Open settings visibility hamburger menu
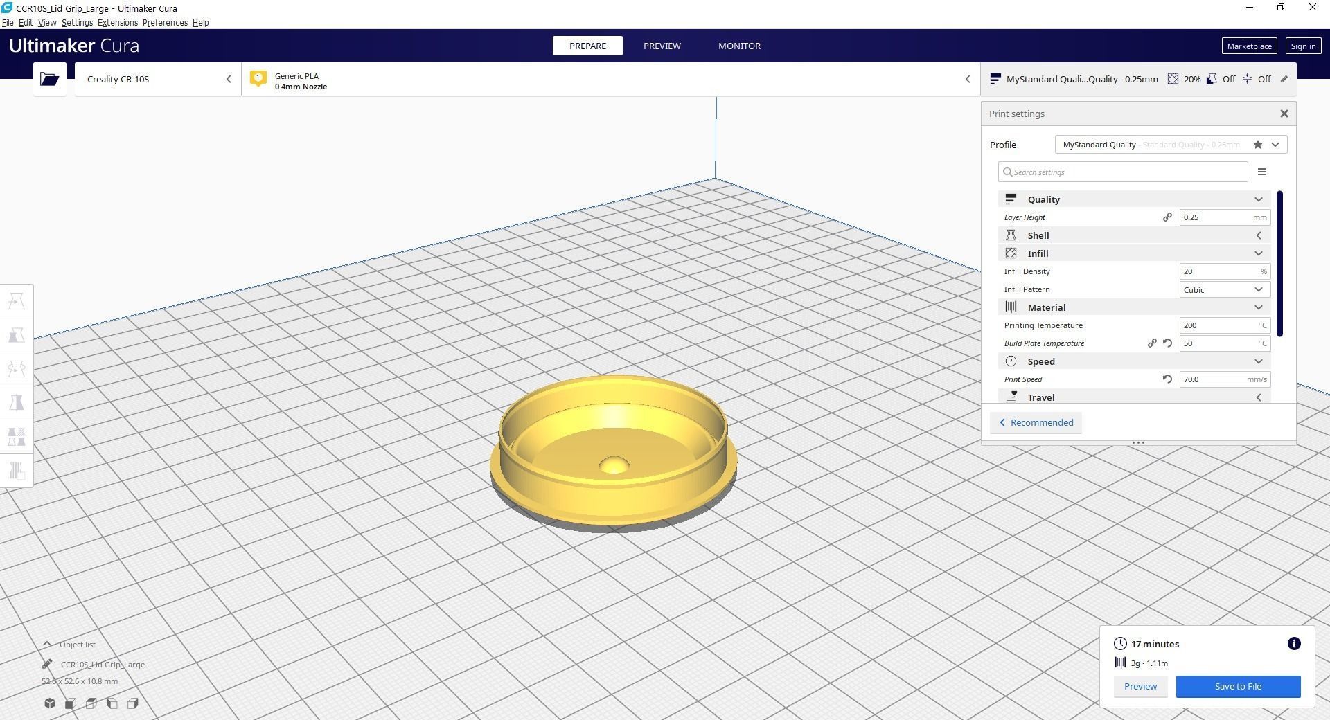This screenshot has width=1330, height=720. click(1262, 172)
